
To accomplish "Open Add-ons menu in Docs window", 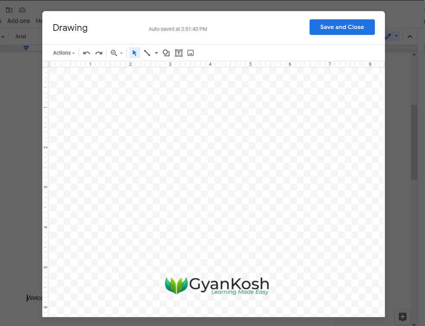I will 19,21.
